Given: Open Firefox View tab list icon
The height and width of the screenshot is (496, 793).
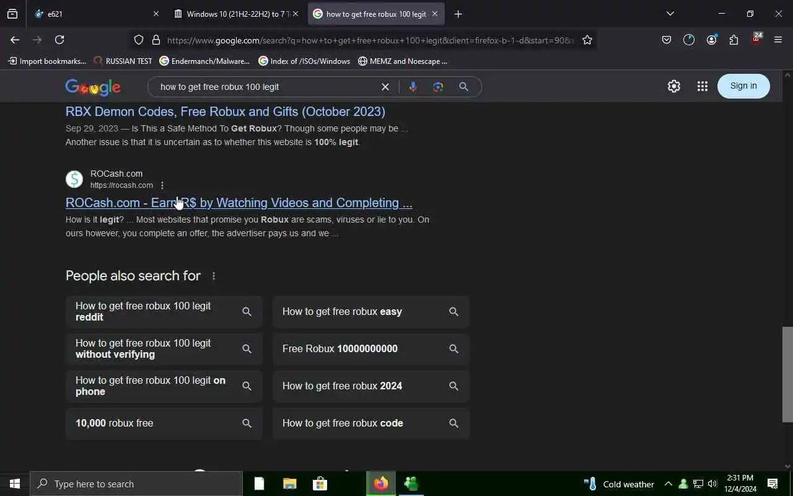Looking at the screenshot, I should coord(12,14).
